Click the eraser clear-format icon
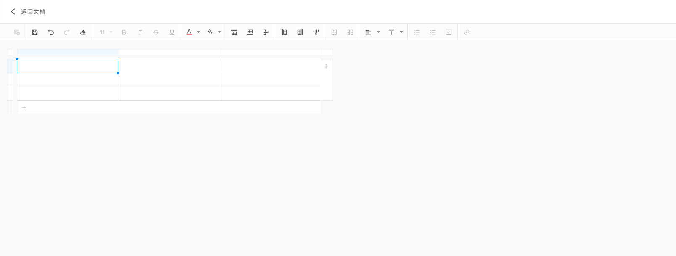676x256 pixels. pyautogui.click(x=83, y=32)
